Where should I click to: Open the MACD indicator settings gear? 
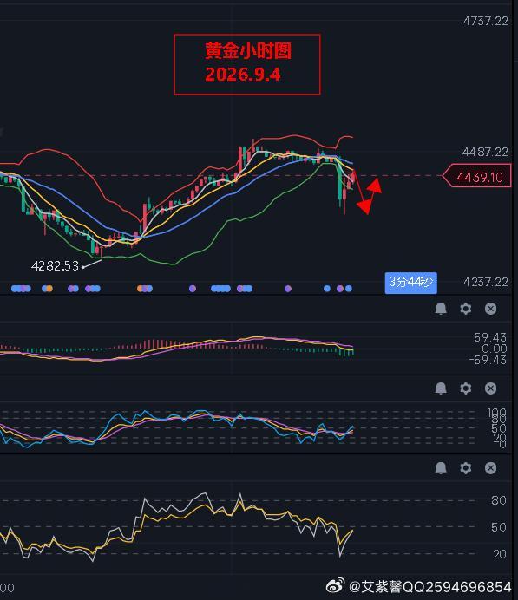tap(466, 309)
